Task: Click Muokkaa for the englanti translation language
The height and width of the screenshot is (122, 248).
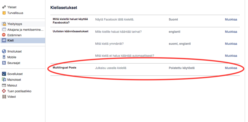Action: pos(231,32)
